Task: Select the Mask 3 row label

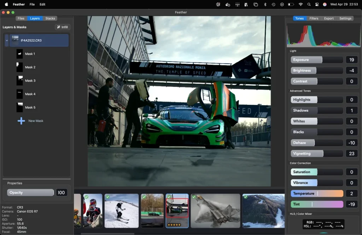Action: (30, 81)
